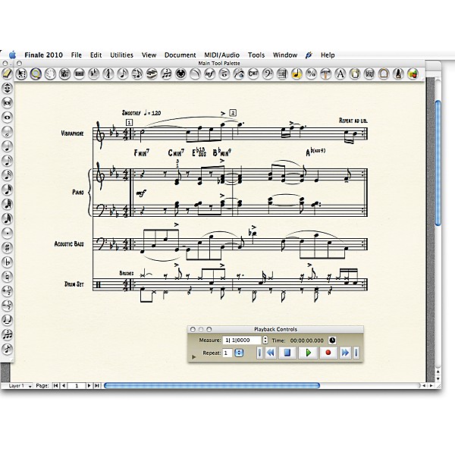Click the Play button in Playback Controls
This screenshot has width=455, height=455.
point(308,353)
